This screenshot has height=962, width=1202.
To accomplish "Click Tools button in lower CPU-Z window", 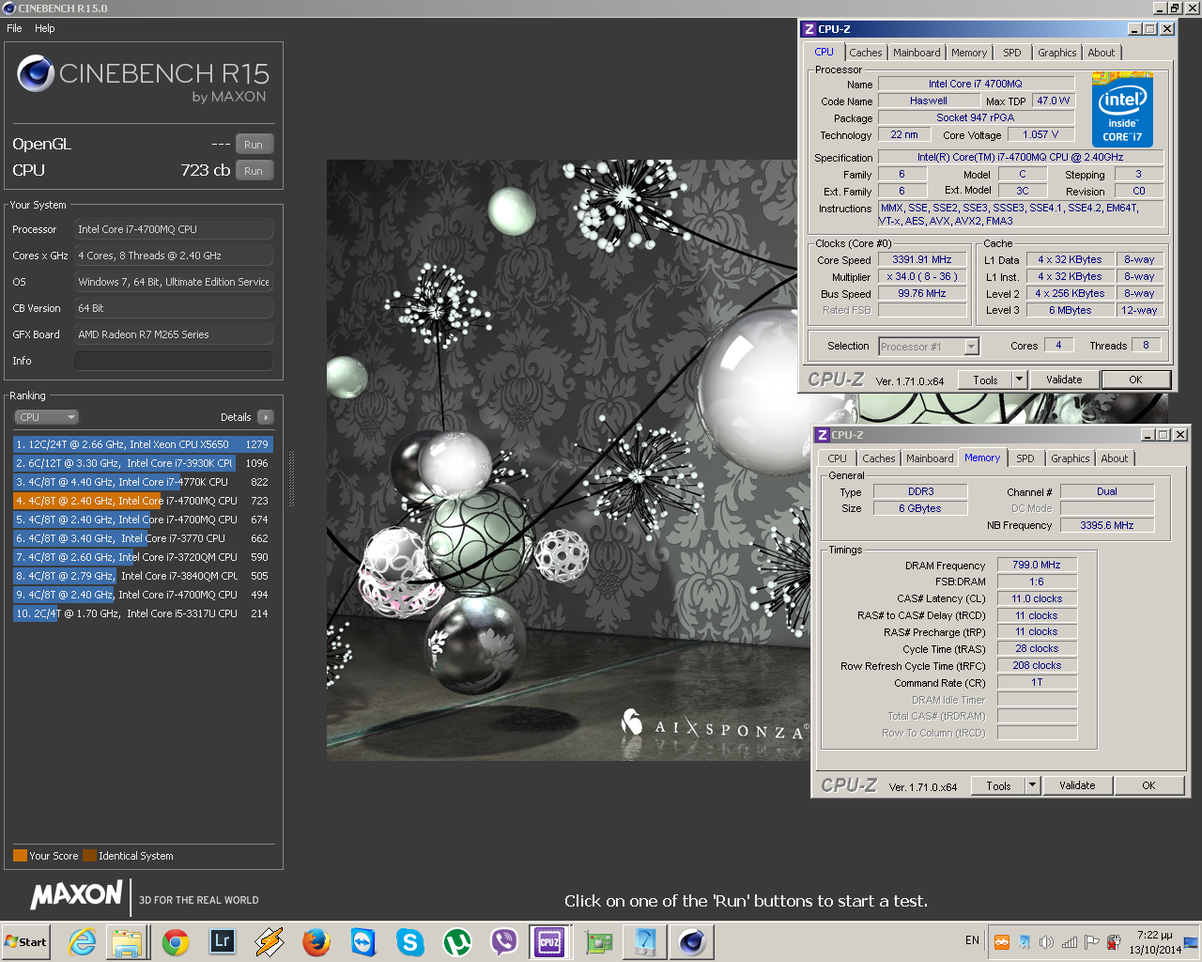I will pyautogui.click(x=998, y=785).
